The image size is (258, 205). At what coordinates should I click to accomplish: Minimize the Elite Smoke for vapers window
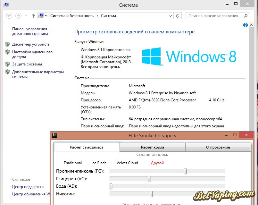pyautogui.click(x=226, y=135)
